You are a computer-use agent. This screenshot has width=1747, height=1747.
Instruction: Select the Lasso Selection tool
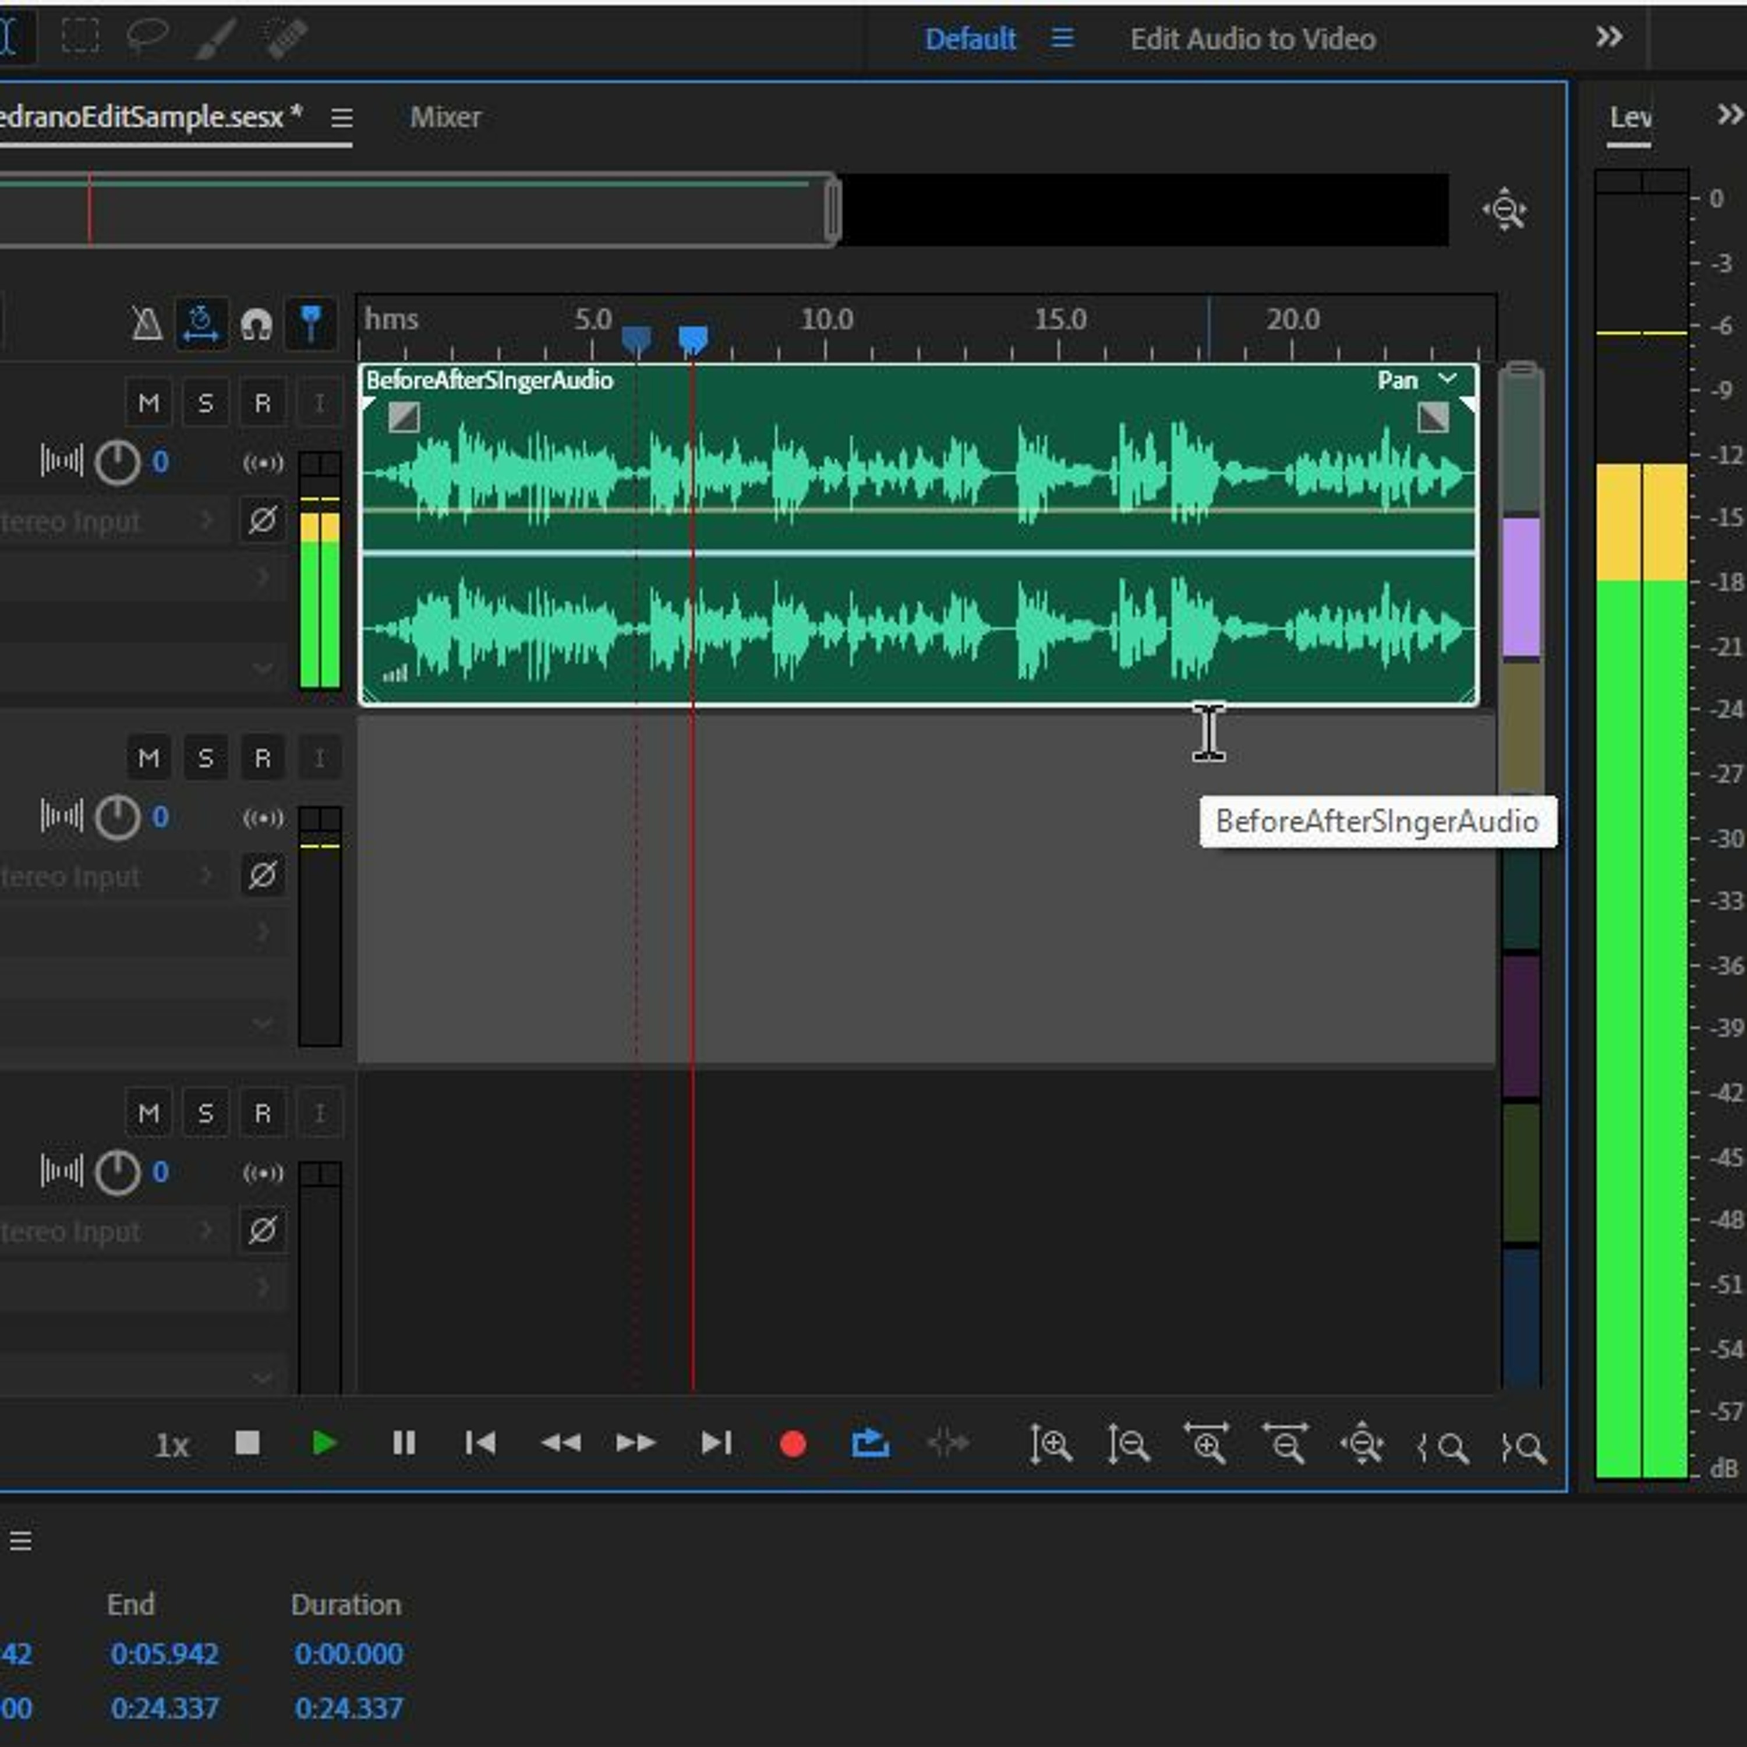click(x=147, y=37)
